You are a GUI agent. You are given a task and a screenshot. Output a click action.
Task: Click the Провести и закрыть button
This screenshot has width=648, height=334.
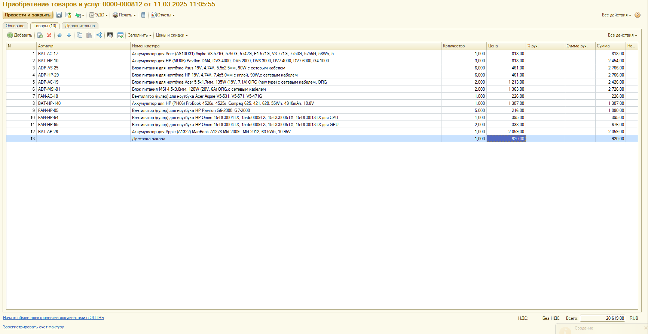pyautogui.click(x=27, y=15)
